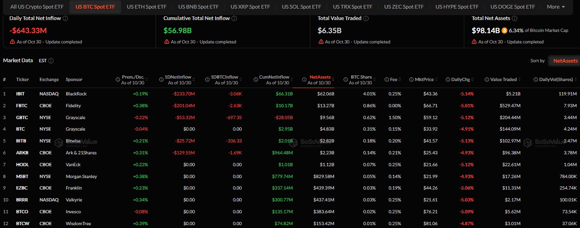
Task: Open the BITB ticker row
Action: pyautogui.click(x=290, y=141)
